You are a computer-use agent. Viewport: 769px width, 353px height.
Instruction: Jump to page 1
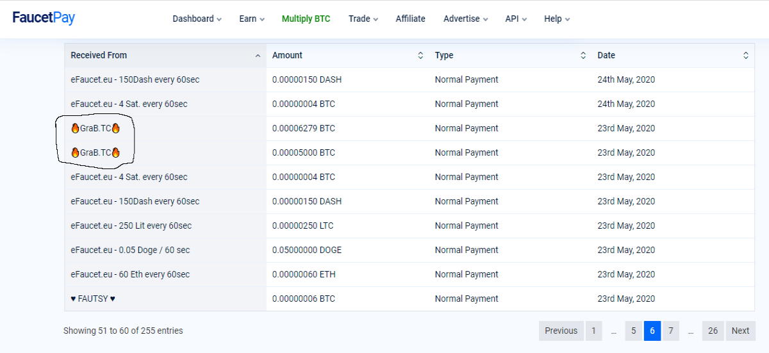coord(593,331)
